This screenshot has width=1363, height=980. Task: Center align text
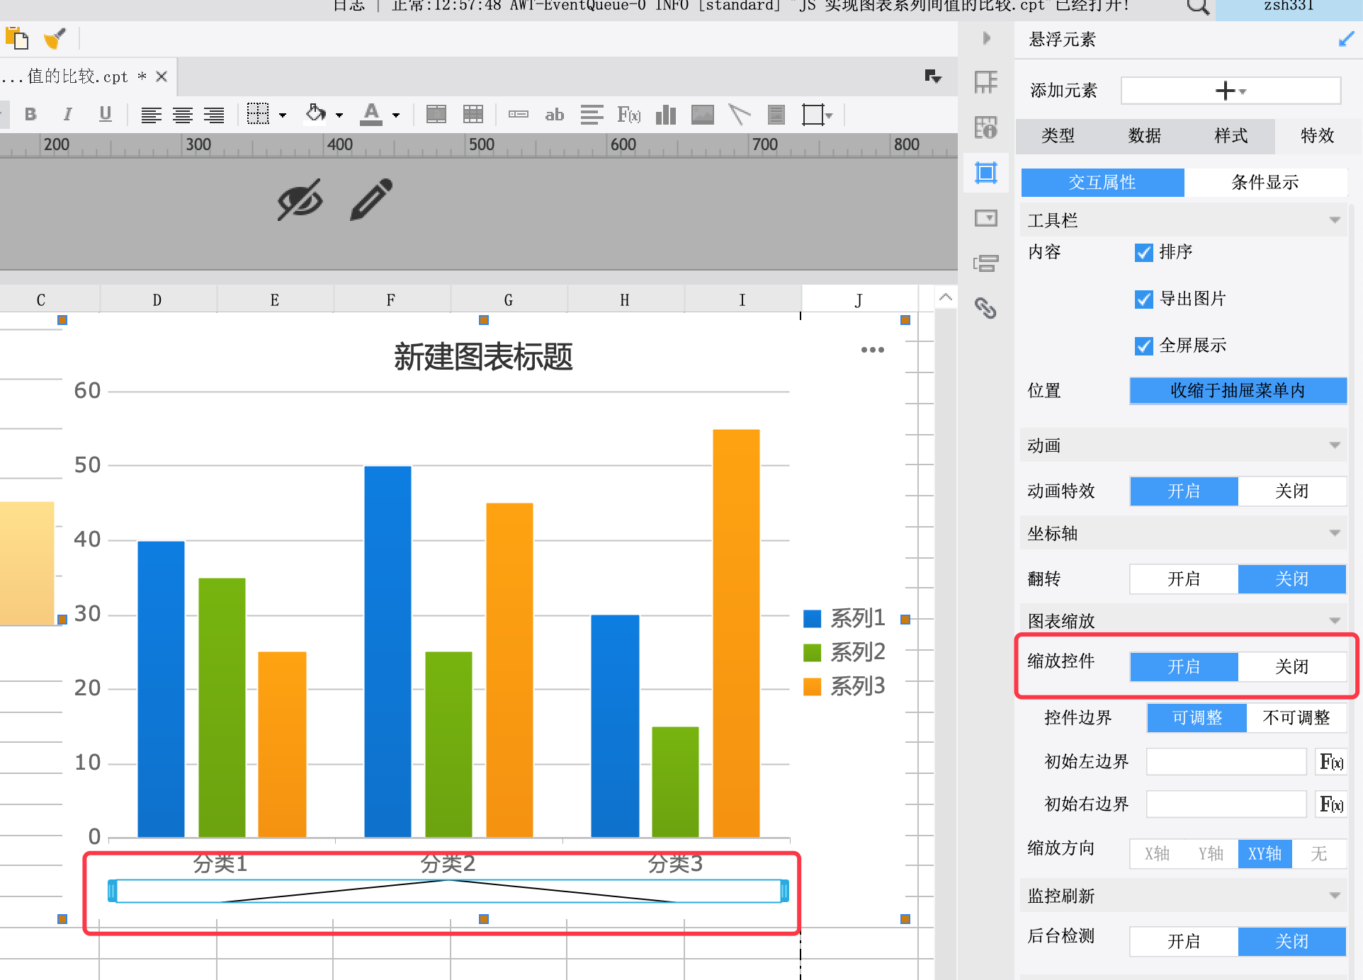pyautogui.click(x=183, y=115)
